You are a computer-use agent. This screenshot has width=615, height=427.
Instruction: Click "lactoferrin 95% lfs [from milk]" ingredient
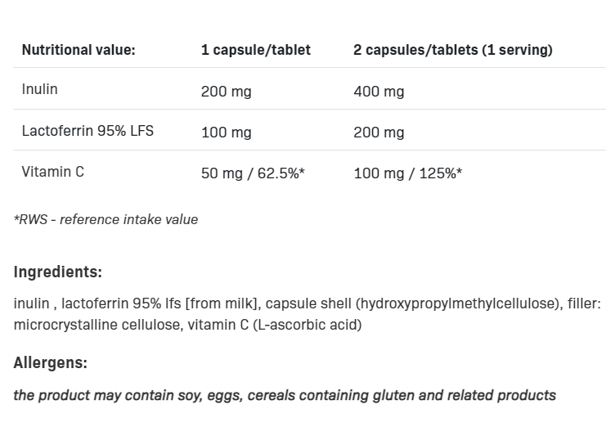(x=160, y=303)
